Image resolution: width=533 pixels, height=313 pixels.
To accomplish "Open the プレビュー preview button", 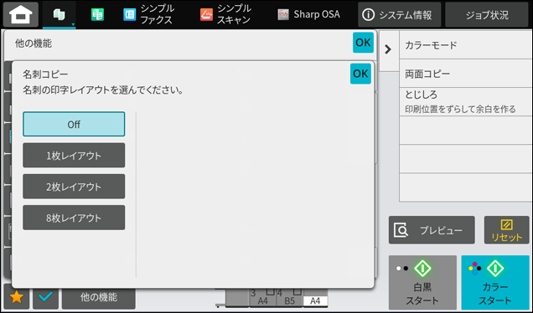I will [x=432, y=230].
